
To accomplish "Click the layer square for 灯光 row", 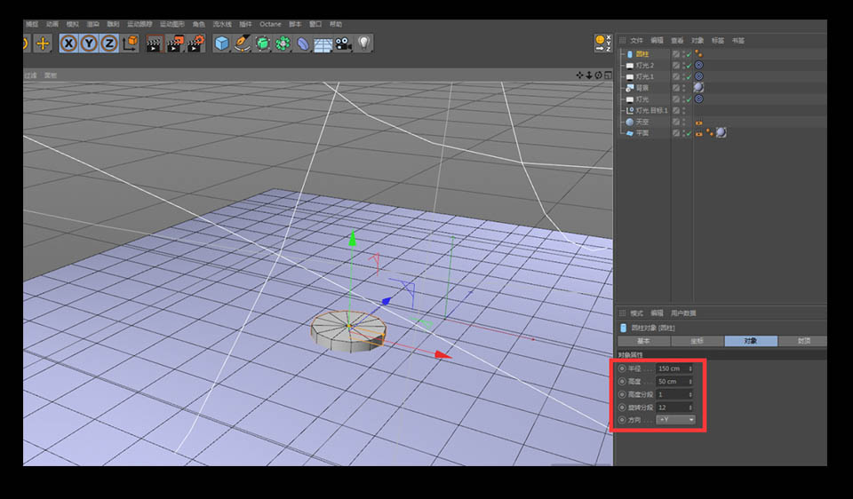I will coord(675,99).
